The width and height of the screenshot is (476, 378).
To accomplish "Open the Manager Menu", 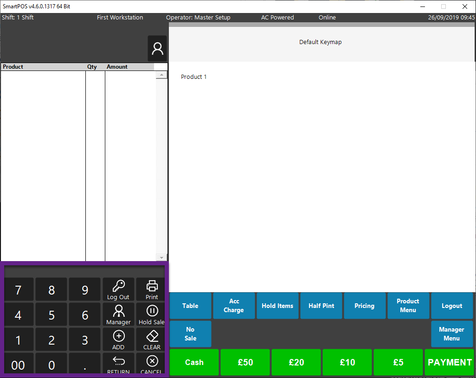I will tap(451, 334).
